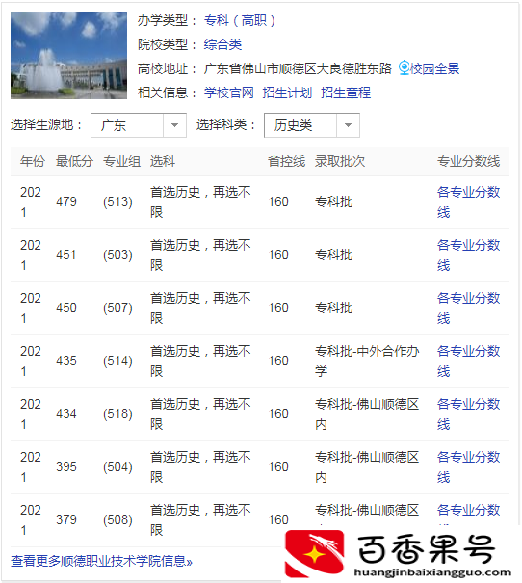Click the 专科批-佛山顺德区内 cell in 434 row
This screenshot has height=583, width=522.
click(x=367, y=414)
